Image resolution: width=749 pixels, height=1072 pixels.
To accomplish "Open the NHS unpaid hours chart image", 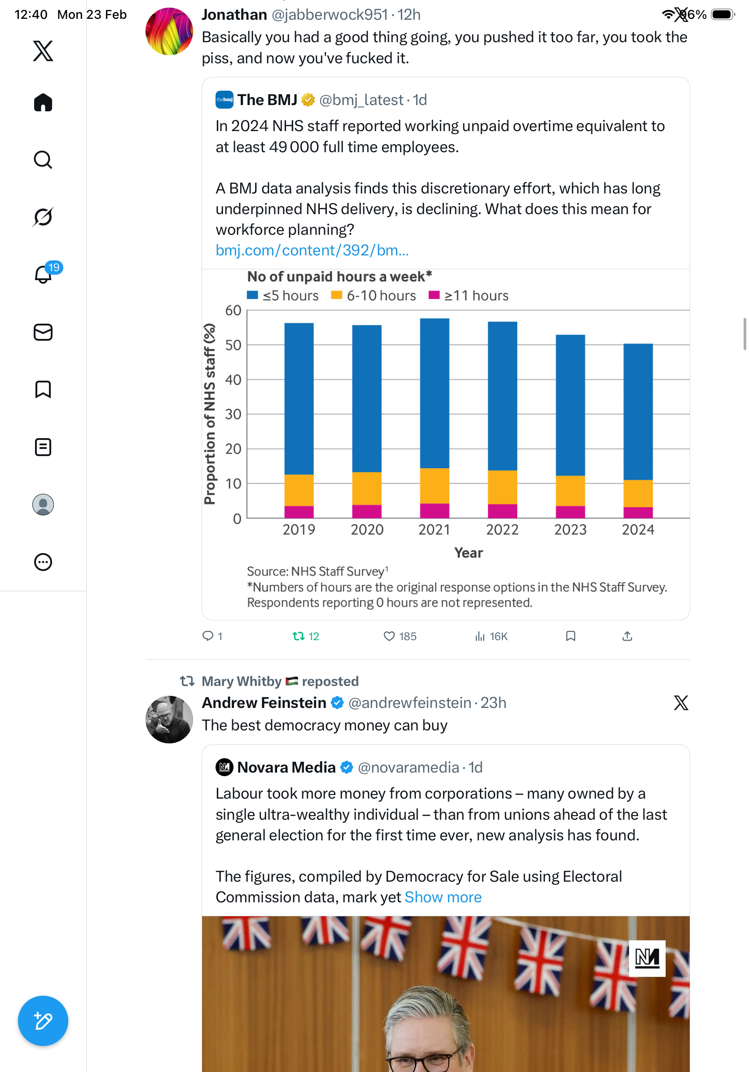I will coord(445,439).
